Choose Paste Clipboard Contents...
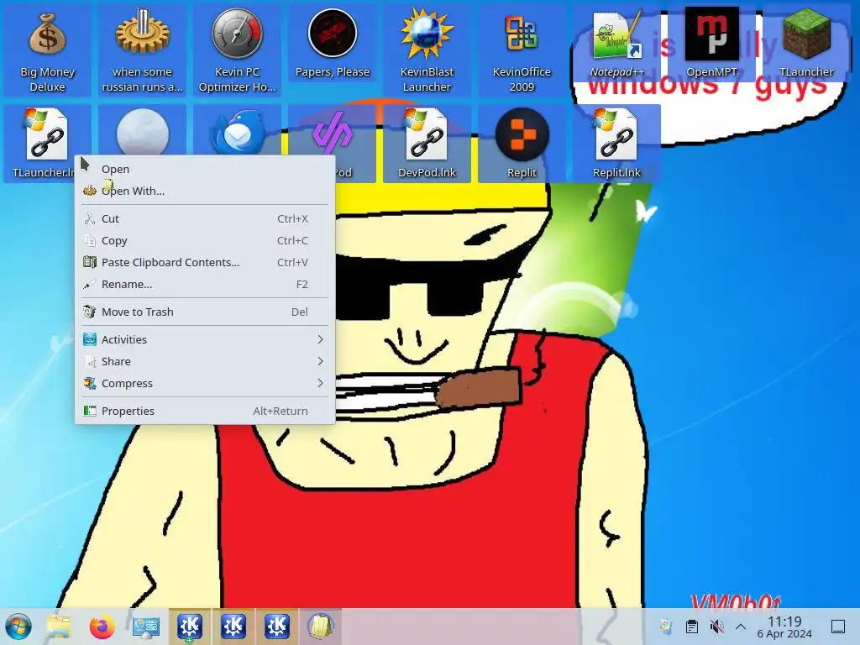860x645 pixels. (x=205, y=262)
